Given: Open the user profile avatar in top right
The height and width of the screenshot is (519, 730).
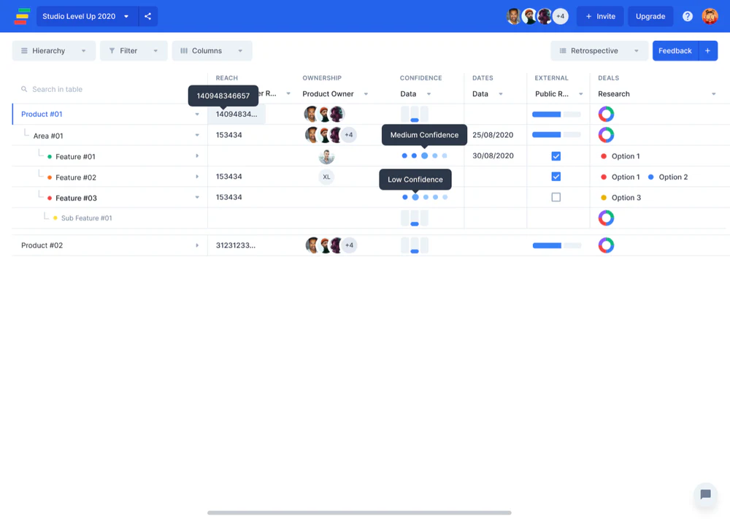Looking at the screenshot, I should tap(710, 16).
